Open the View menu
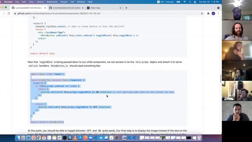Screen dimensions: 252x142 click(31, 2)
